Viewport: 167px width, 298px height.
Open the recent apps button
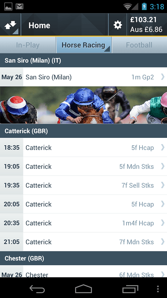pyautogui.click(x=130, y=289)
